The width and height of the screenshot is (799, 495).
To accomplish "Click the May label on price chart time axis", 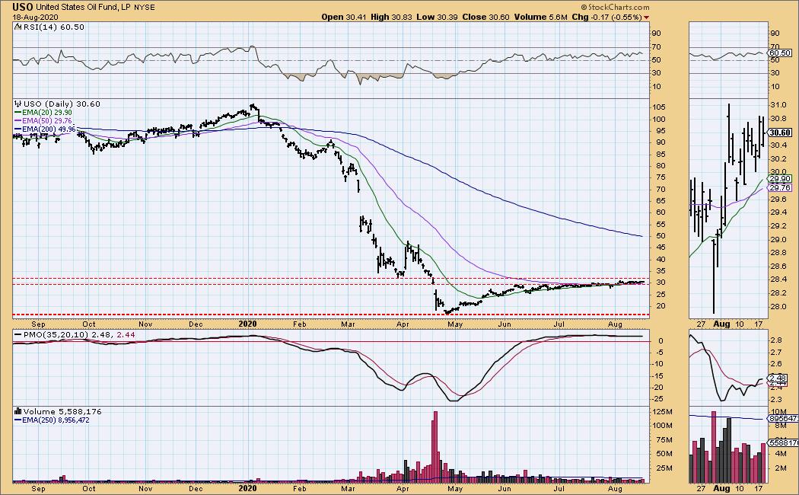I will click(455, 324).
